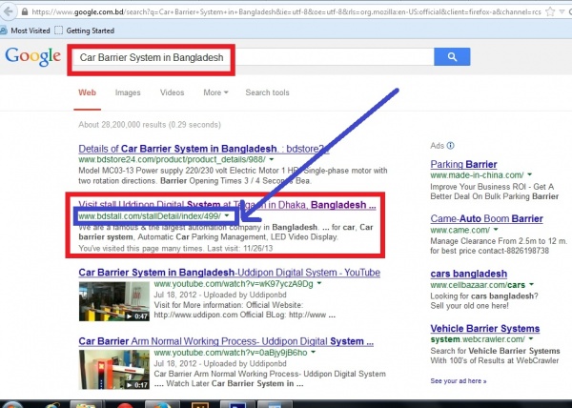Expand arrow next to wK97yczA9Dg YouTube URL
The image size is (572, 408).
click(x=319, y=283)
